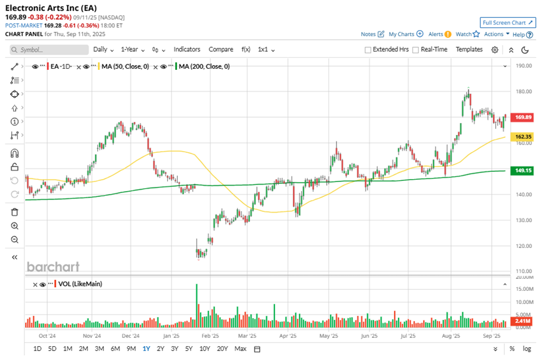This screenshot has height=360, width=539.
Task: Undo the last chart action
Action: tap(14, 181)
